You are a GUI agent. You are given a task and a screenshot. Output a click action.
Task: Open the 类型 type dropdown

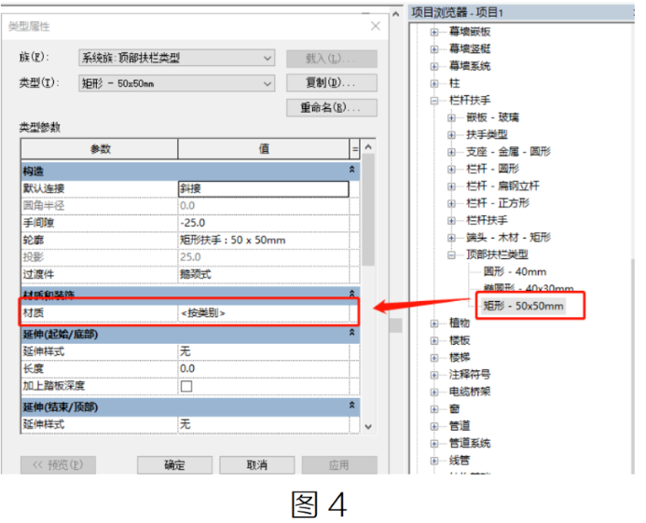click(177, 84)
